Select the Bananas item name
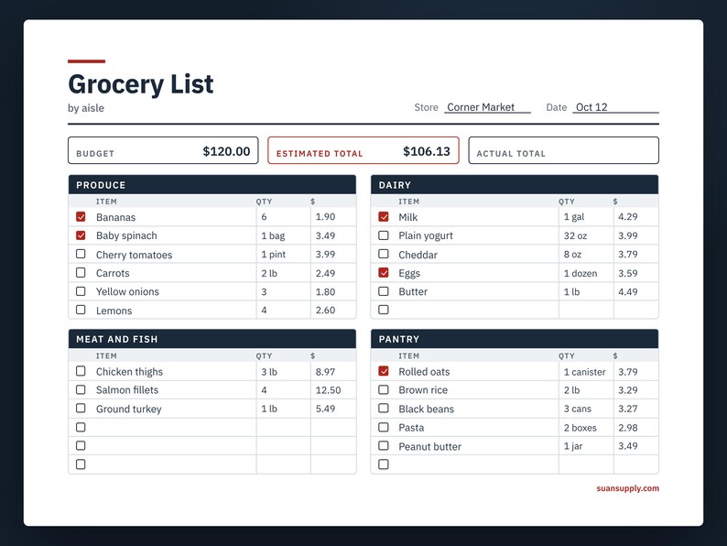 (116, 217)
